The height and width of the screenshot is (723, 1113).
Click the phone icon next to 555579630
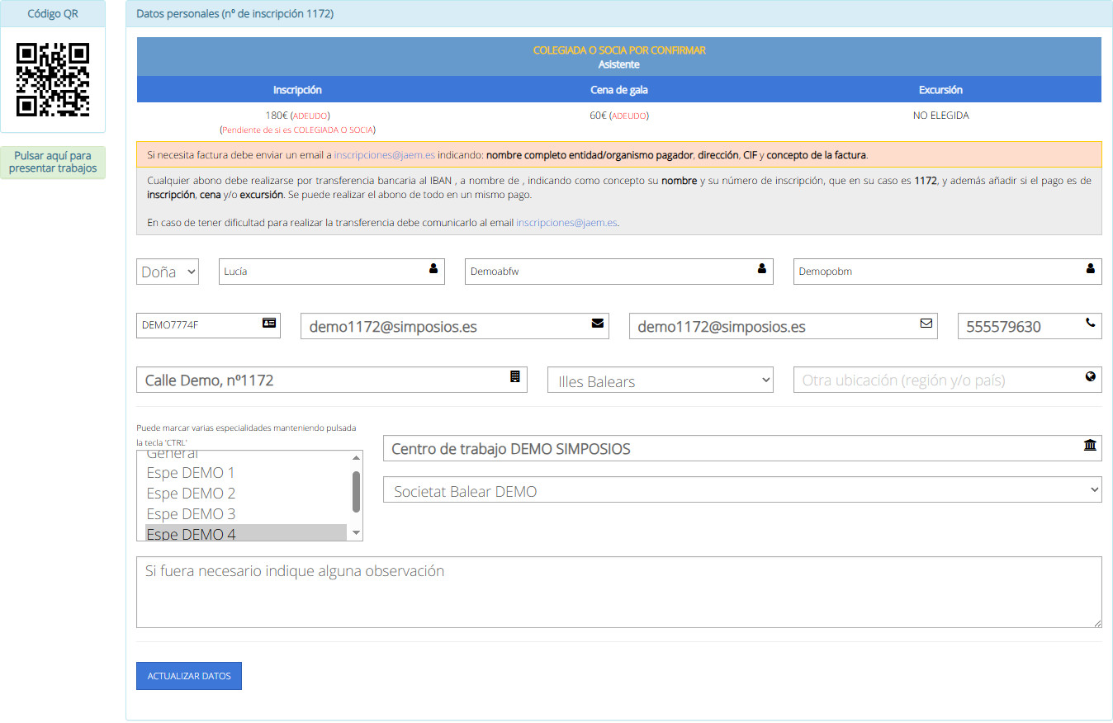1091,323
